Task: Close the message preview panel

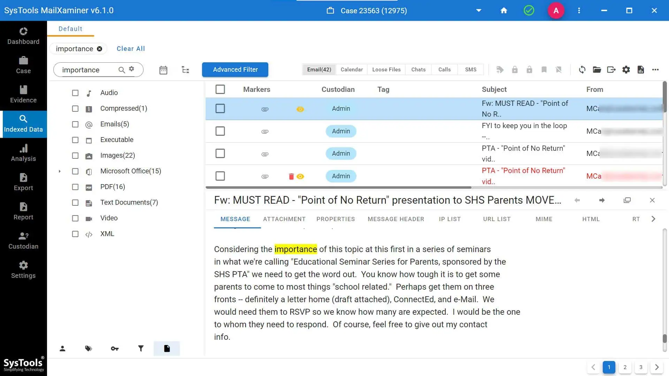Action: 652,200
